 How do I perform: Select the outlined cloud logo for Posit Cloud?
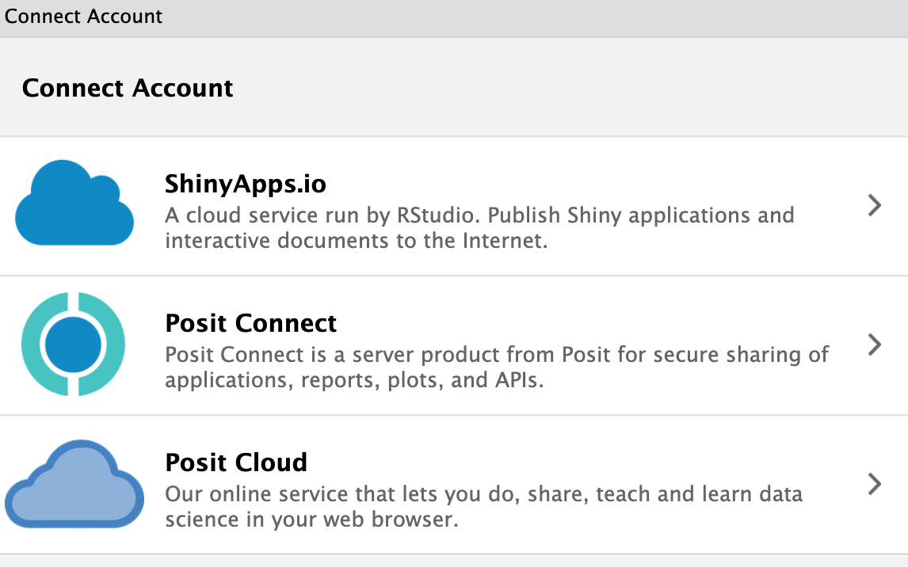74,484
